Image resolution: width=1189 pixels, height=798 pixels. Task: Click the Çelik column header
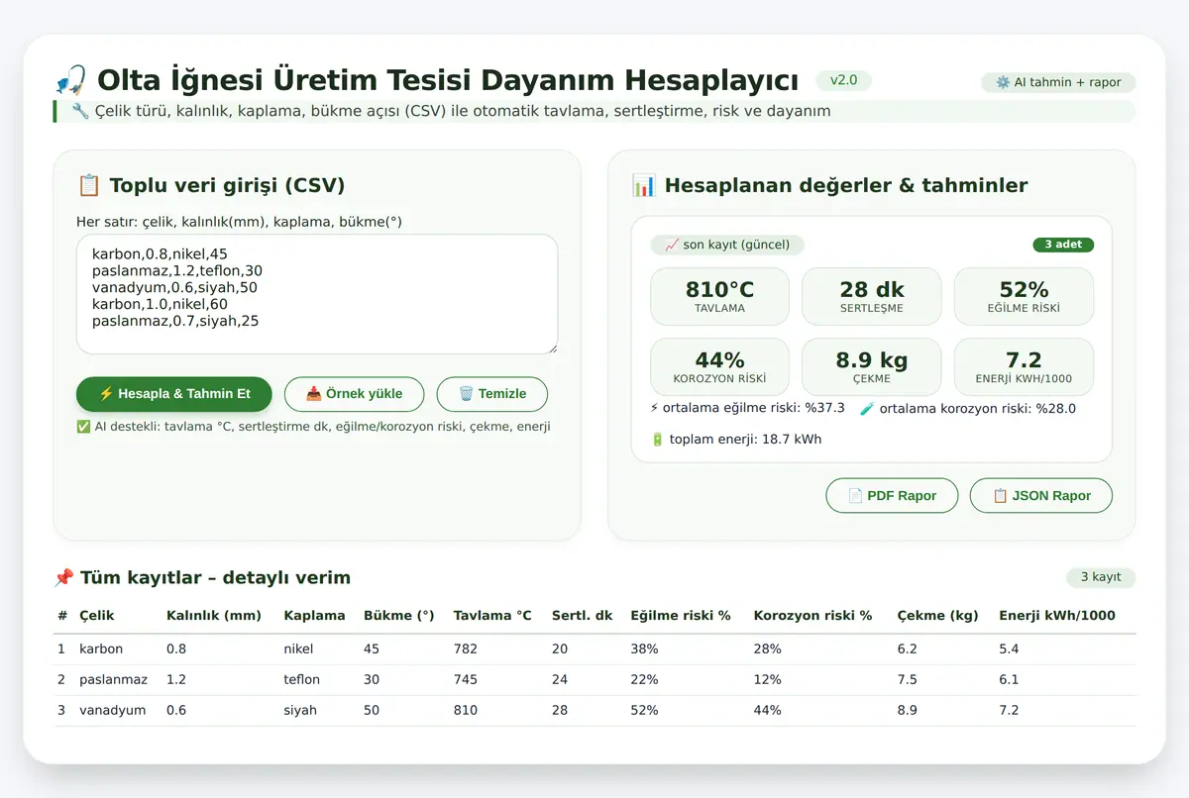pos(97,616)
